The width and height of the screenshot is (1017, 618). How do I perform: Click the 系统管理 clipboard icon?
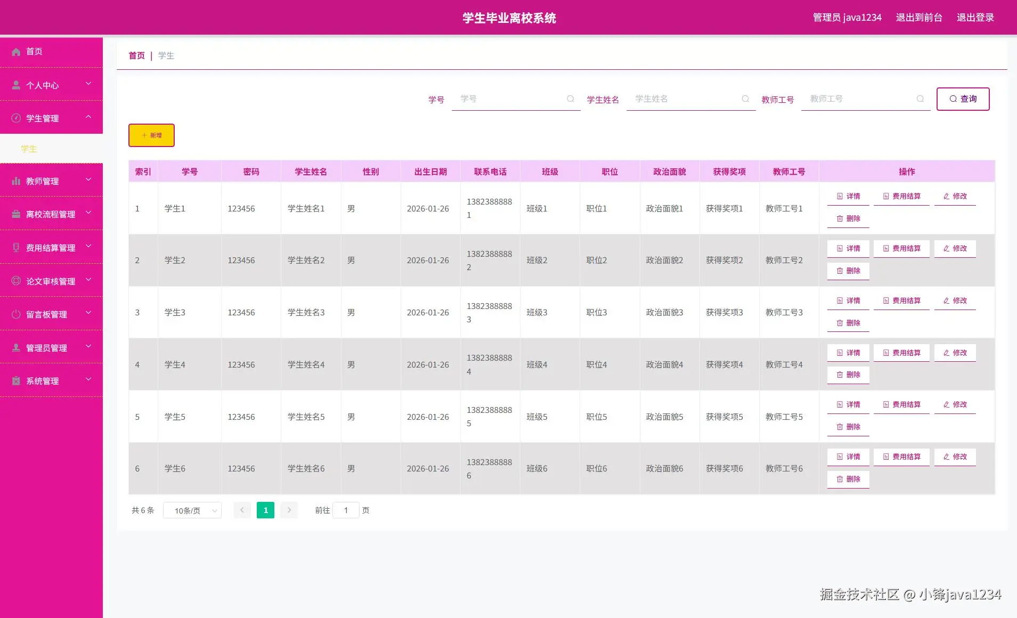pyautogui.click(x=16, y=381)
